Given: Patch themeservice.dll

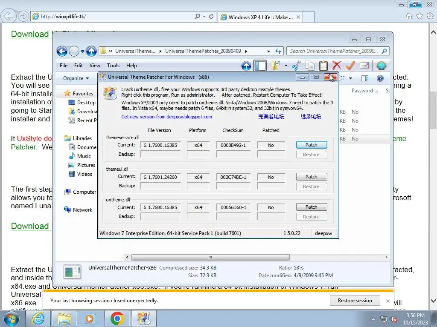Looking at the screenshot, I should [311, 145].
